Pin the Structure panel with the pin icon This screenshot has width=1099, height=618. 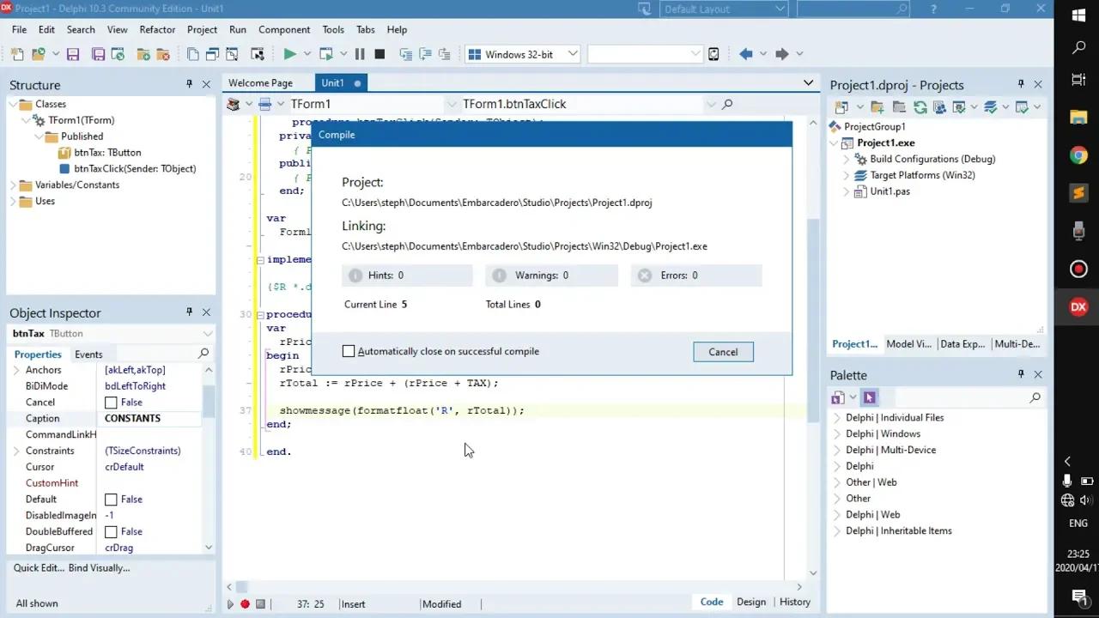coord(190,84)
